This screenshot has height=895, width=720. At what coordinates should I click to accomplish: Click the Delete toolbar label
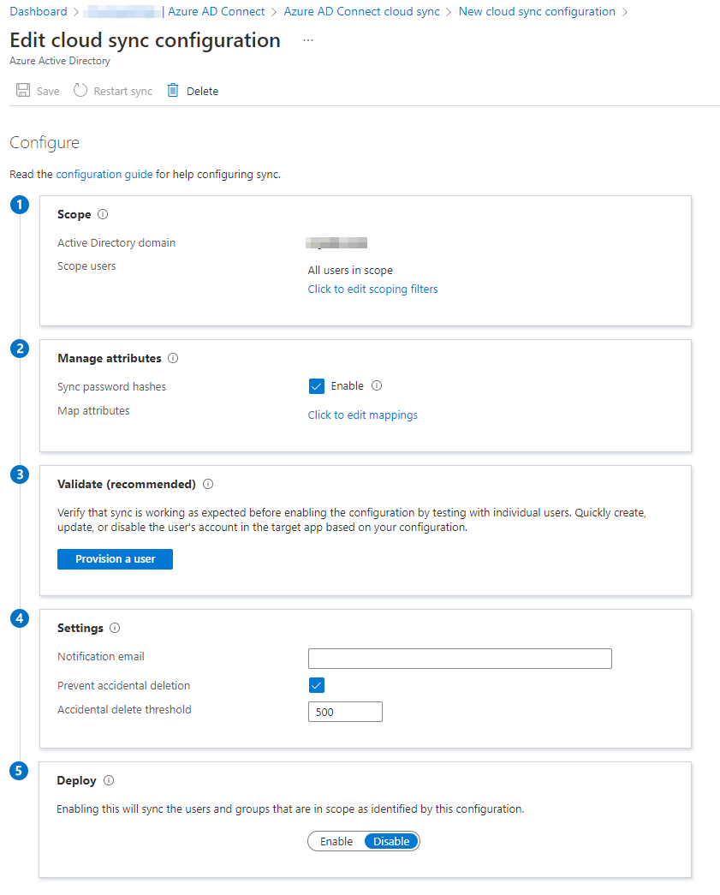[203, 92]
